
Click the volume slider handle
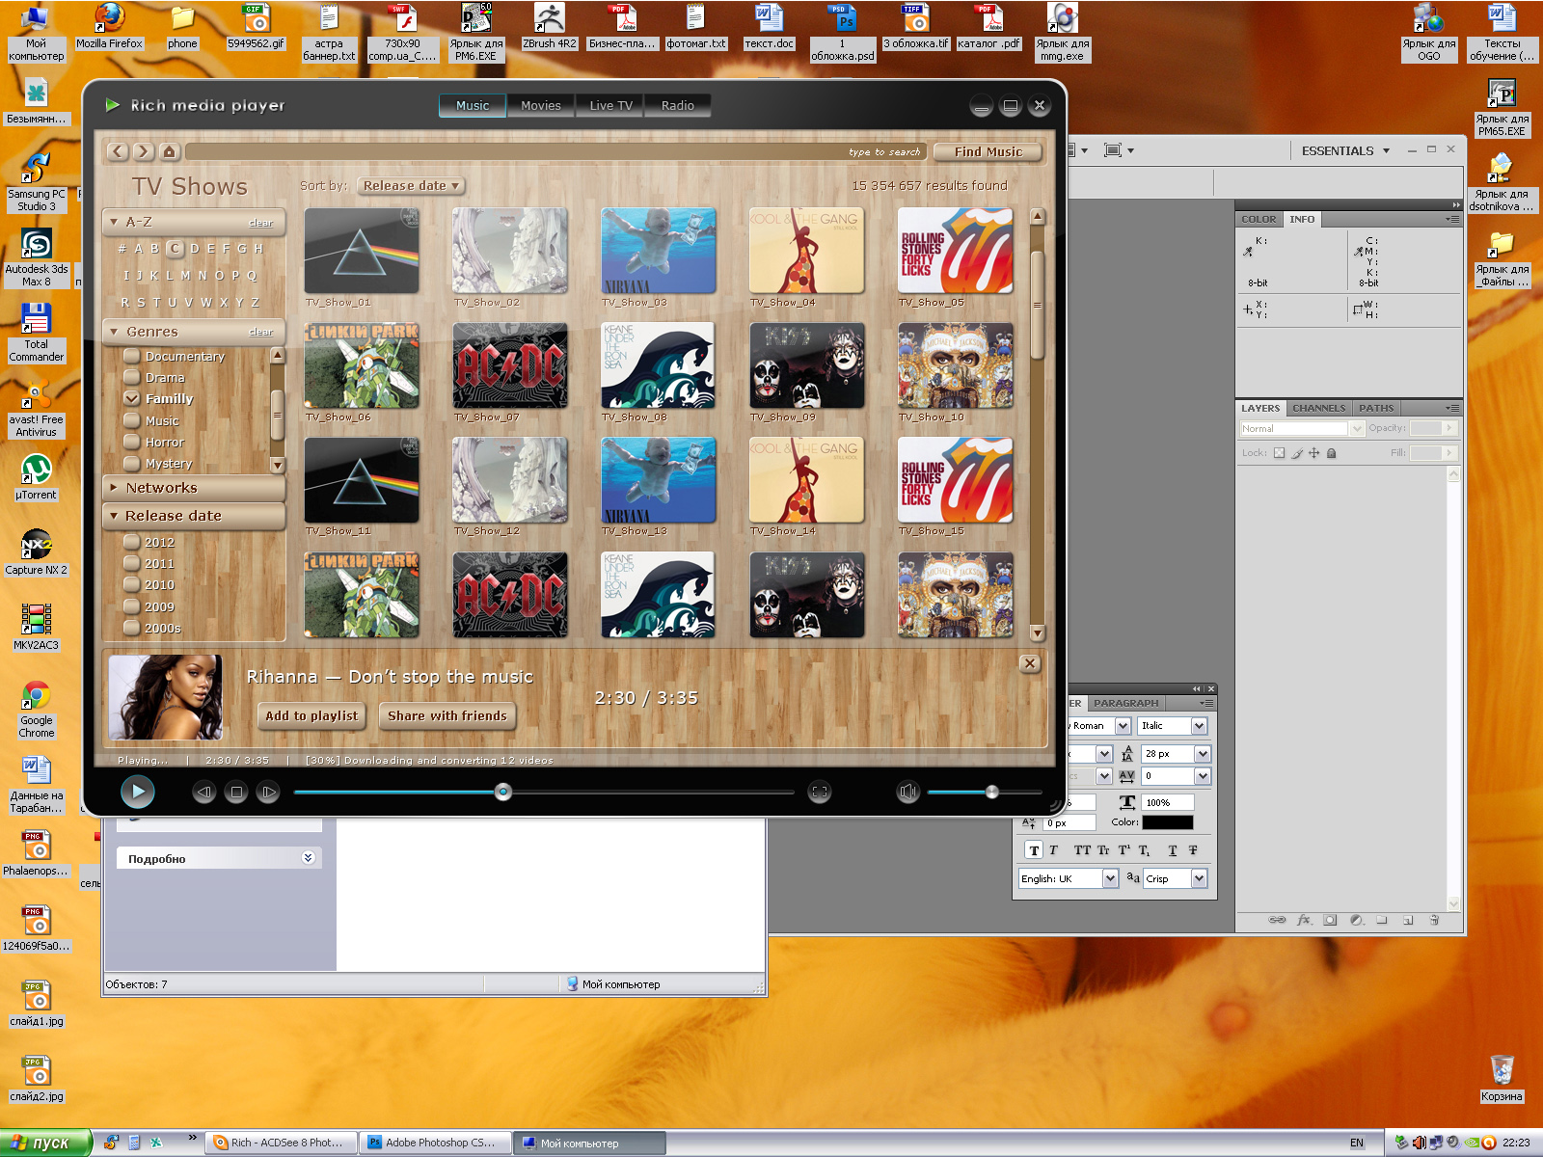pyautogui.click(x=991, y=793)
